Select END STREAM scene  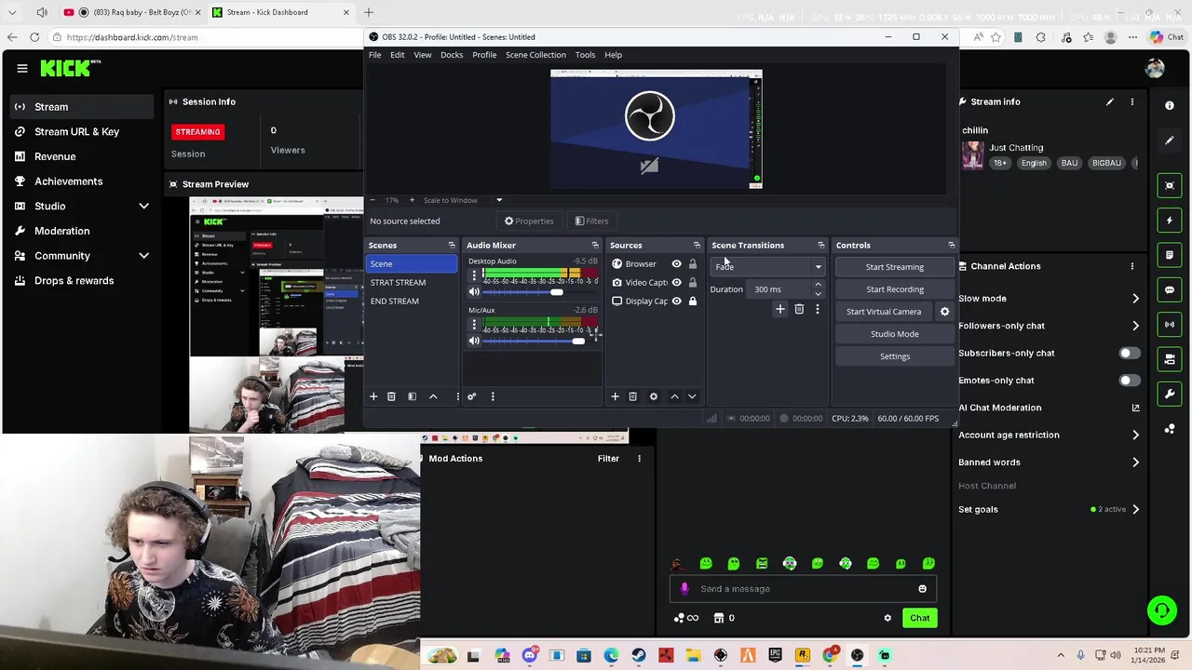coord(395,301)
